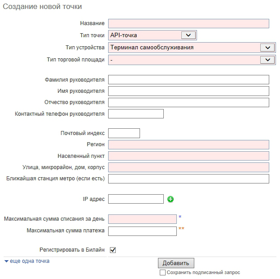Focus the Ближайшая станция метро field

[x=188, y=179]
